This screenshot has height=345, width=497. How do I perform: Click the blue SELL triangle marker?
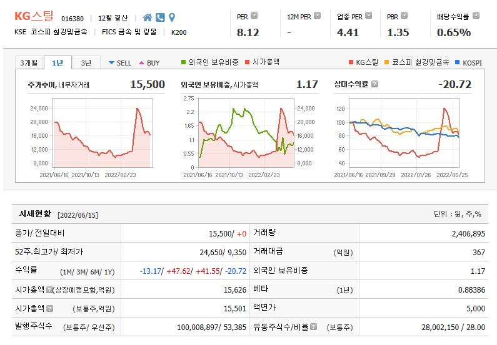(x=111, y=62)
